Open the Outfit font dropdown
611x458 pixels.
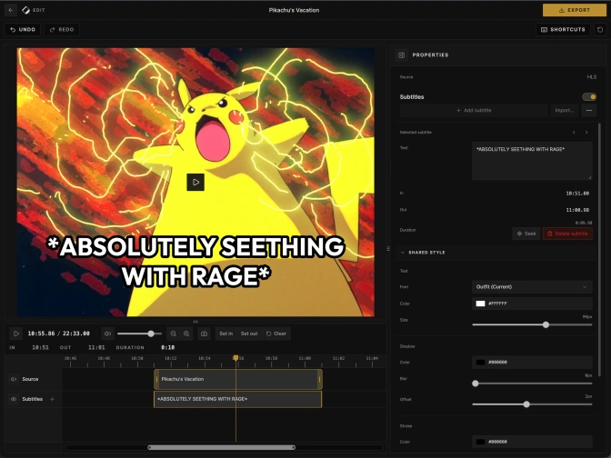pyautogui.click(x=532, y=287)
